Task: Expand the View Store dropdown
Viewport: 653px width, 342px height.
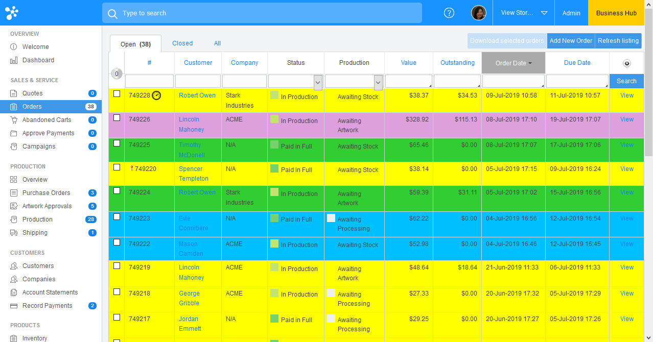Action: point(544,13)
